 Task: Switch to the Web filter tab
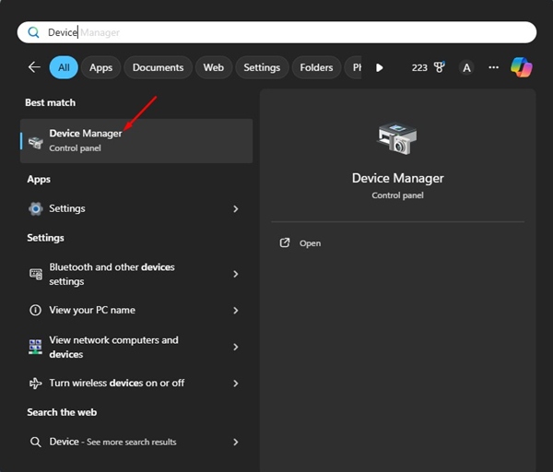click(214, 67)
